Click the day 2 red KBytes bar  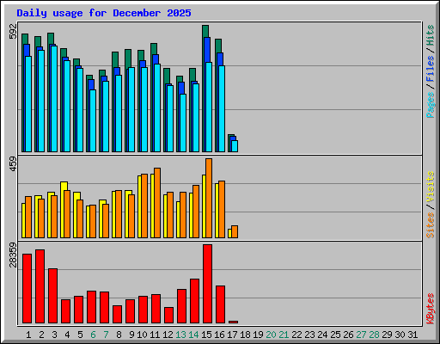coord(40,286)
